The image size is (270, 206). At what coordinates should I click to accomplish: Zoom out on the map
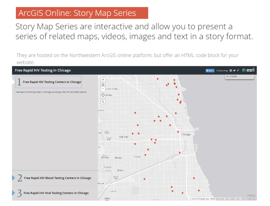(x=103, y=88)
